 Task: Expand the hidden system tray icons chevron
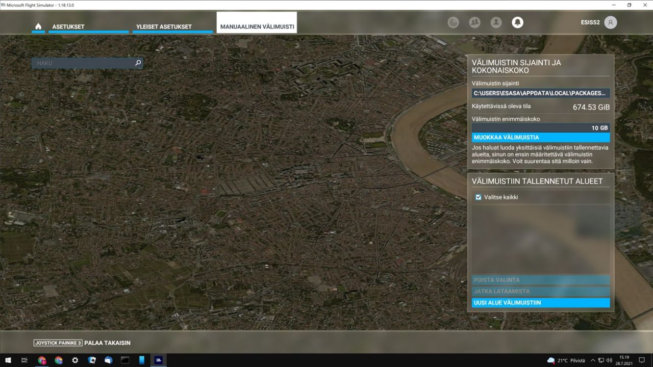(593, 360)
